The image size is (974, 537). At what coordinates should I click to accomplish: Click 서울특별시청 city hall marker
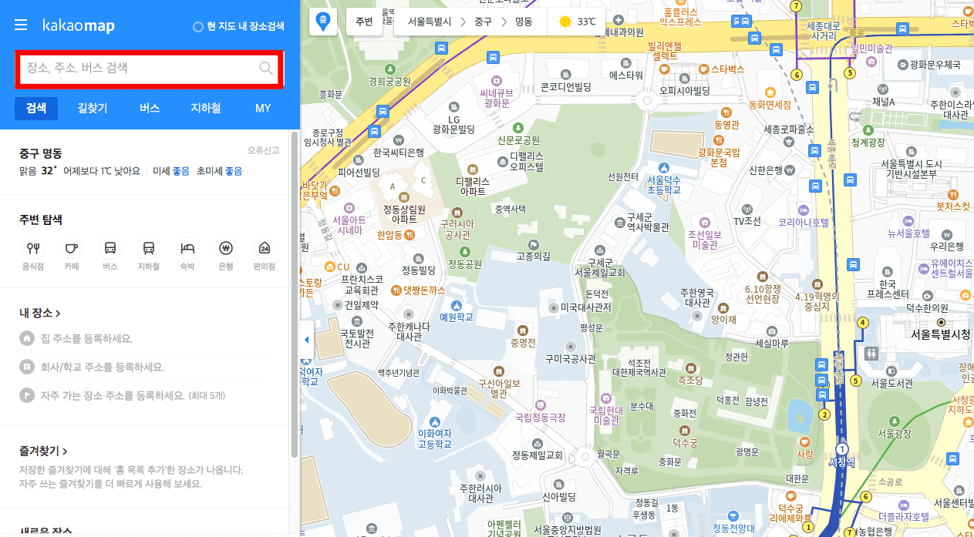pos(940,322)
